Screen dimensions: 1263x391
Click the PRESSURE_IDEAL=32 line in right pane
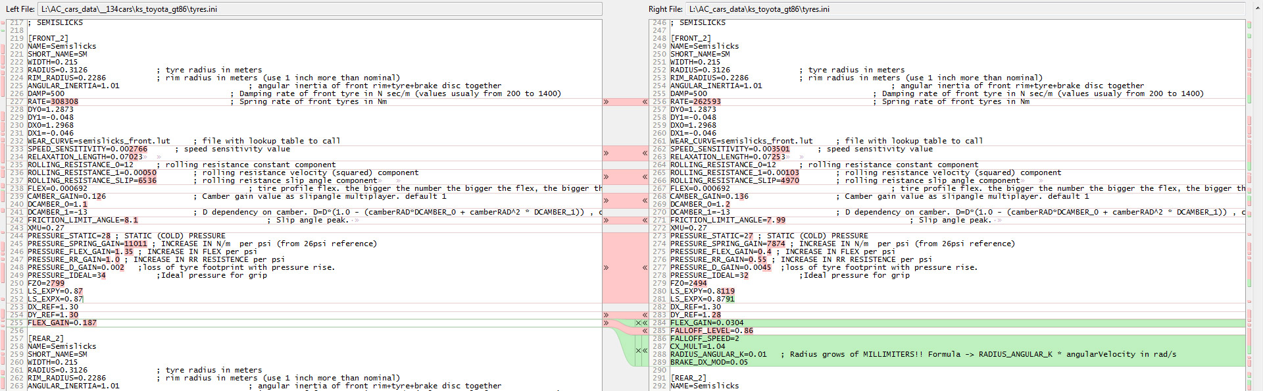pos(709,276)
